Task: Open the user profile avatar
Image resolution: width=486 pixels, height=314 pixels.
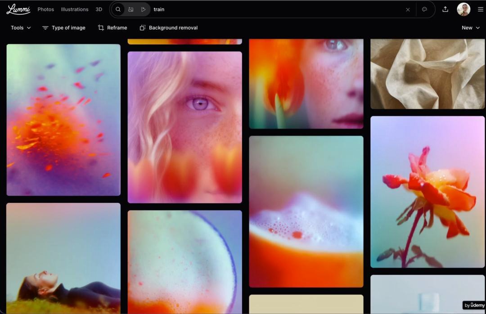Action: pyautogui.click(x=463, y=9)
